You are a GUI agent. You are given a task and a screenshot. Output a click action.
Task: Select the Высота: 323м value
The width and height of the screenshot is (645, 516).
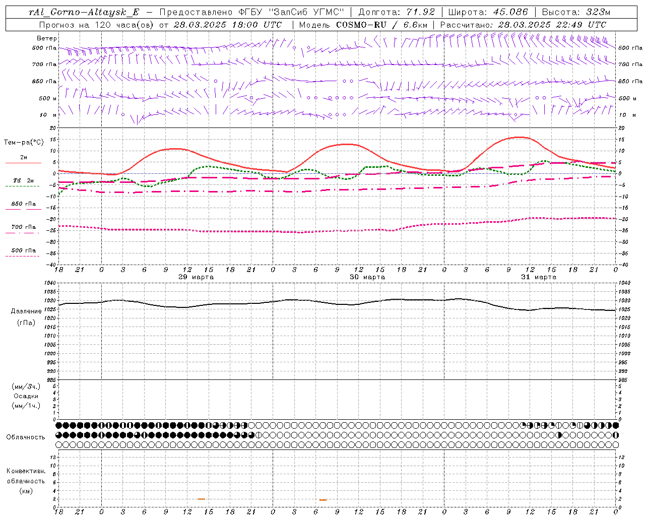pos(576,13)
